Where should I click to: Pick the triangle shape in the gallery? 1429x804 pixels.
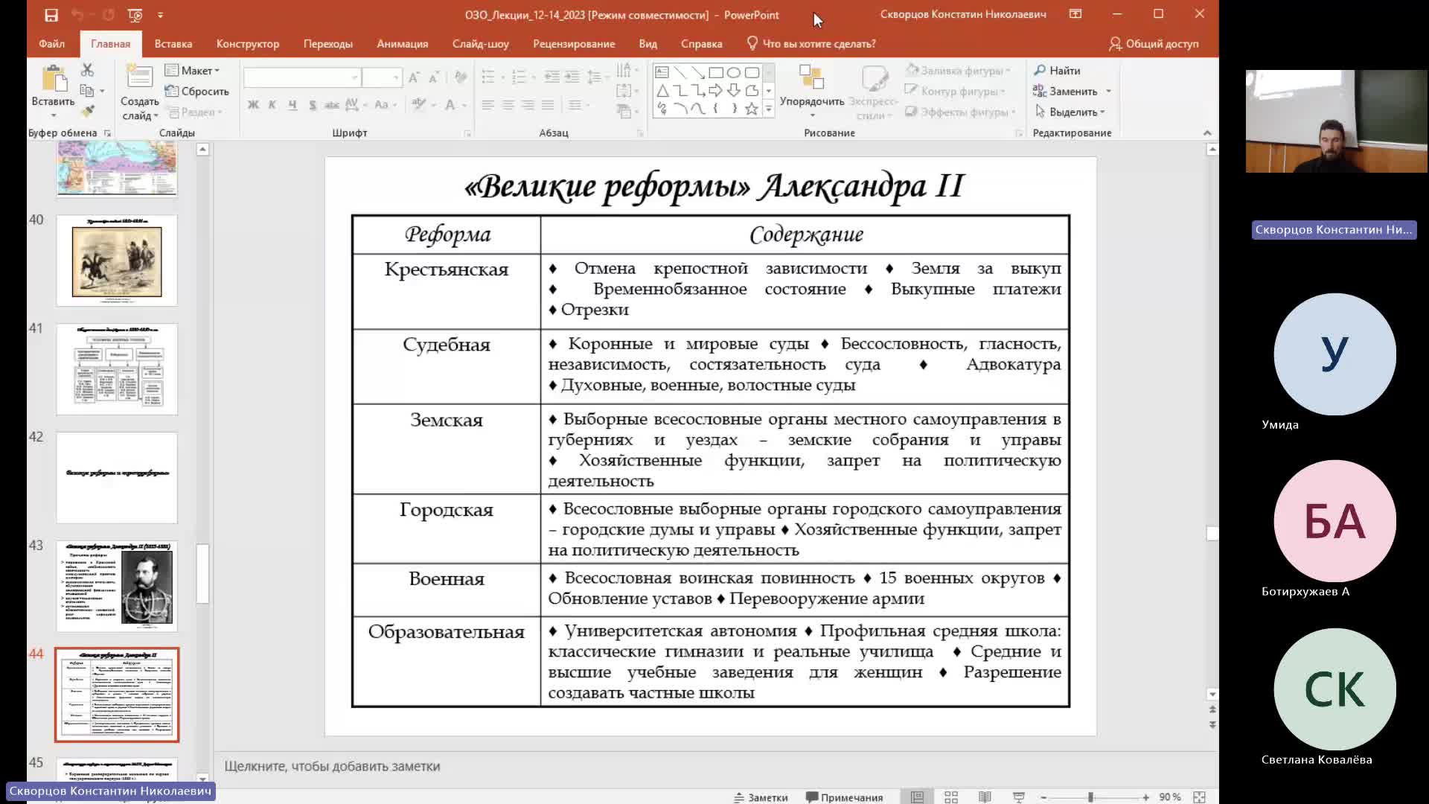(662, 91)
